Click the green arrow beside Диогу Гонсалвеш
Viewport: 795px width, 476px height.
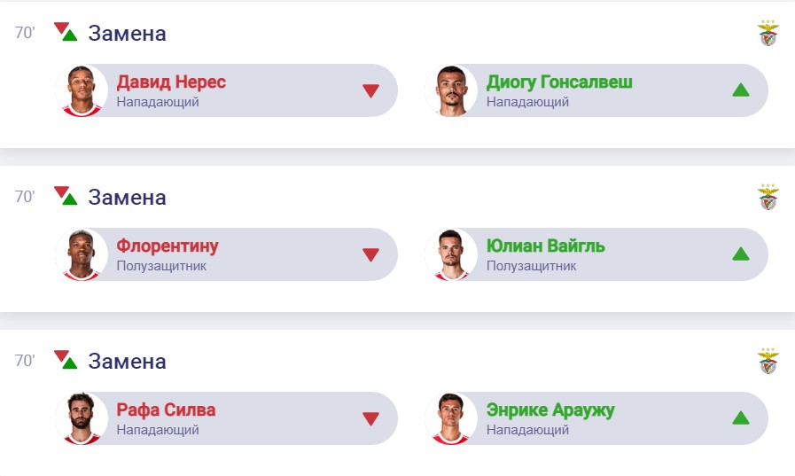(x=741, y=90)
